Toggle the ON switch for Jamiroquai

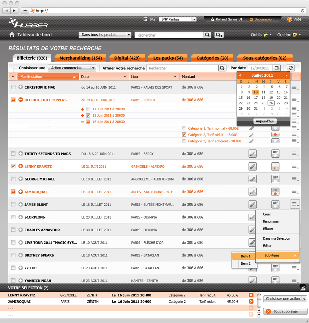(x=275, y=192)
